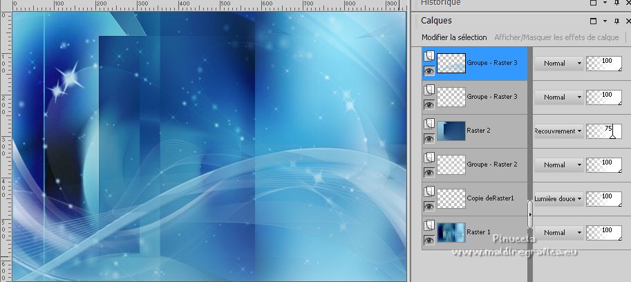
Task: Select the Calques panel title
Action: [x=436, y=21]
